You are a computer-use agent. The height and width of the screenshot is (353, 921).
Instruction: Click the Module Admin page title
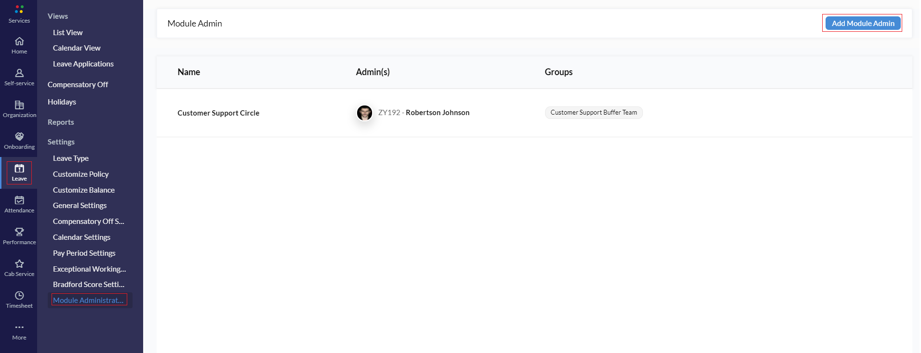coord(195,24)
